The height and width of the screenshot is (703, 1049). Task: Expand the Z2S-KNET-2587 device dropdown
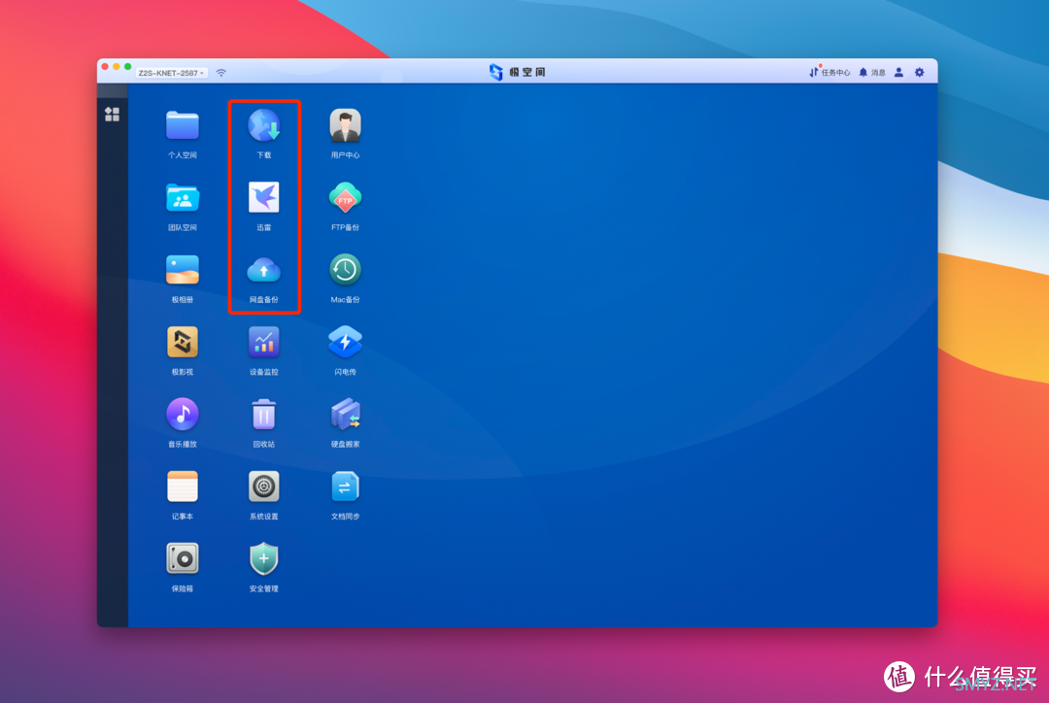[x=171, y=73]
